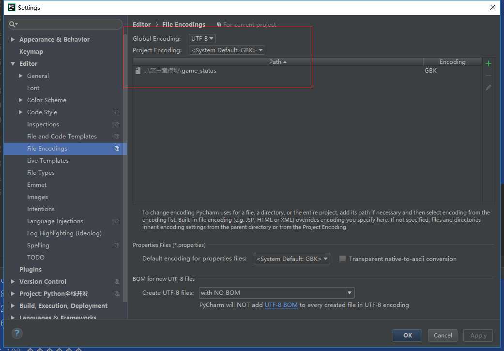Click the project-scope icon beside Project: Python
This screenshot has height=351, width=504.
(x=117, y=294)
